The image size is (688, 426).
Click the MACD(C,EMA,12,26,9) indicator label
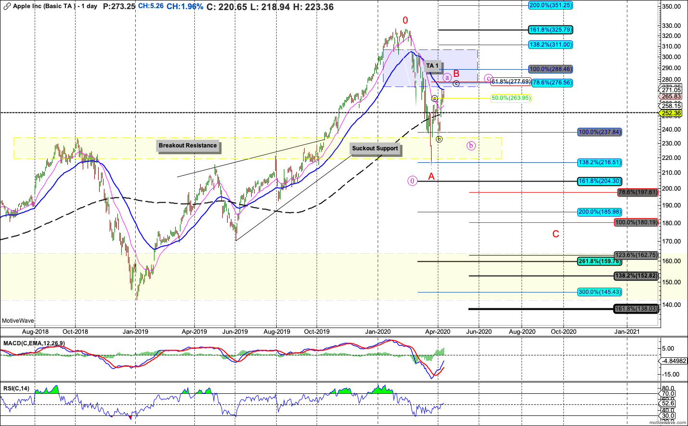tap(34, 343)
